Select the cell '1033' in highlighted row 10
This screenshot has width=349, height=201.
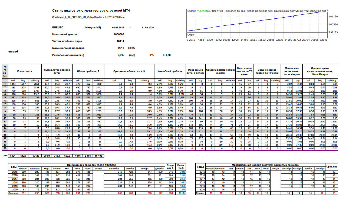99,115
